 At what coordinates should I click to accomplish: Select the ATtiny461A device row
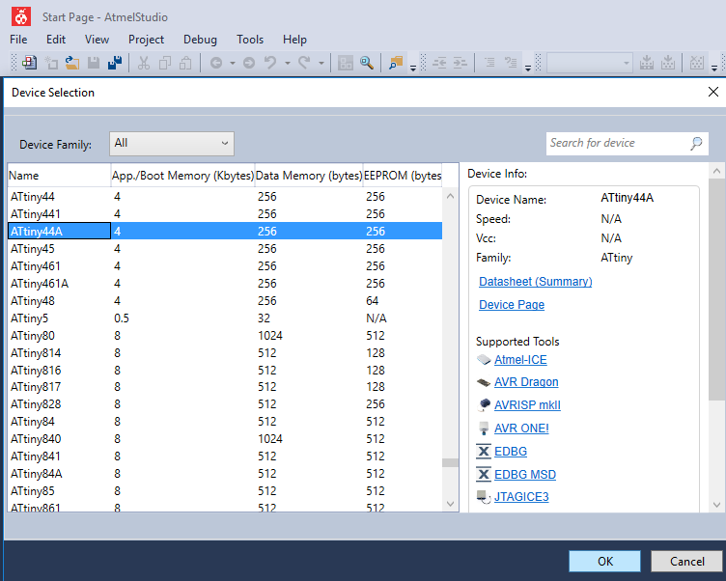tap(225, 284)
